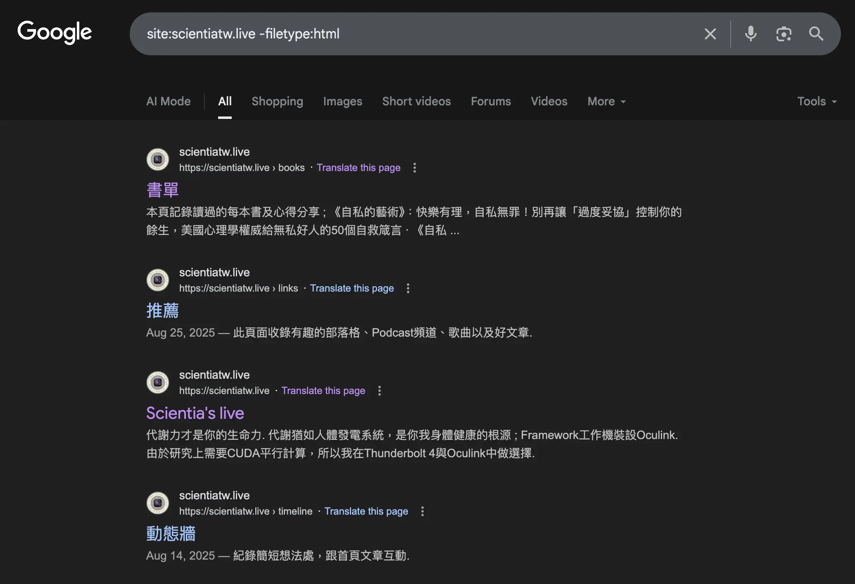Switch to AI Mode tab

tap(169, 102)
